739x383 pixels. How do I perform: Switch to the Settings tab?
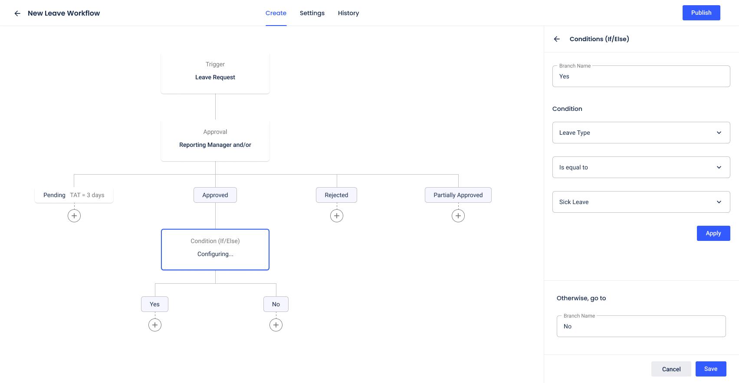click(x=312, y=13)
